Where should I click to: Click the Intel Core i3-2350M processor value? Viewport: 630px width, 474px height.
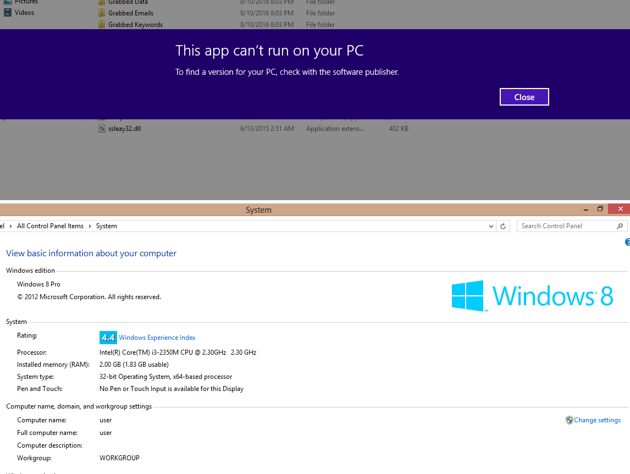coord(178,352)
